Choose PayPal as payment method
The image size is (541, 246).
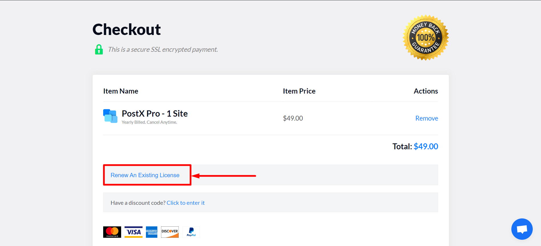(191, 232)
